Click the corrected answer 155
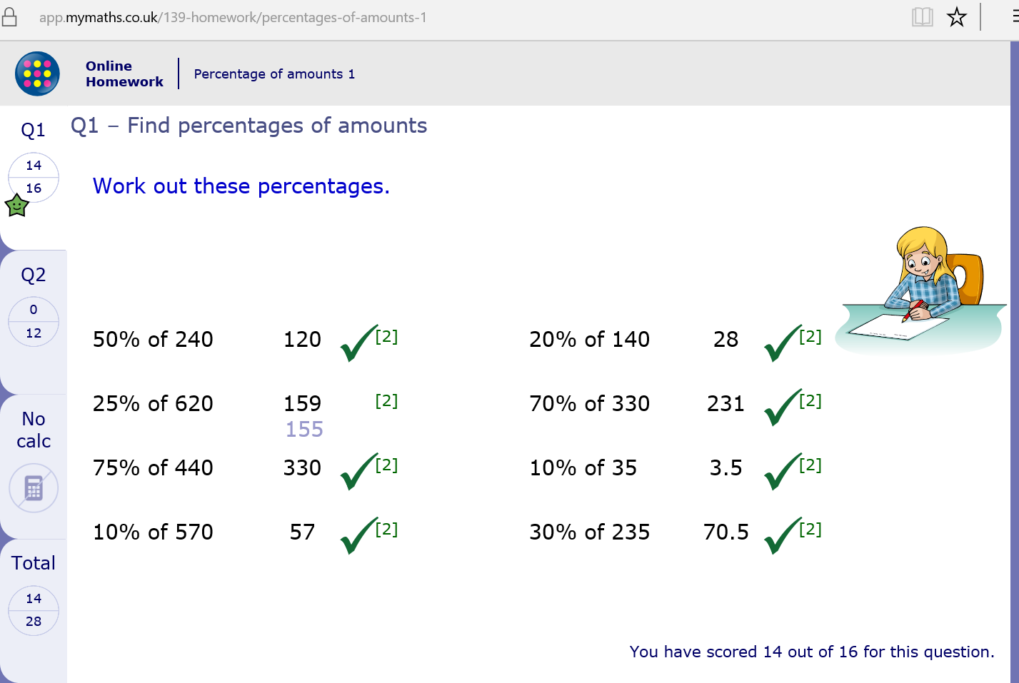The height and width of the screenshot is (683, 1019). click(304, 429)
